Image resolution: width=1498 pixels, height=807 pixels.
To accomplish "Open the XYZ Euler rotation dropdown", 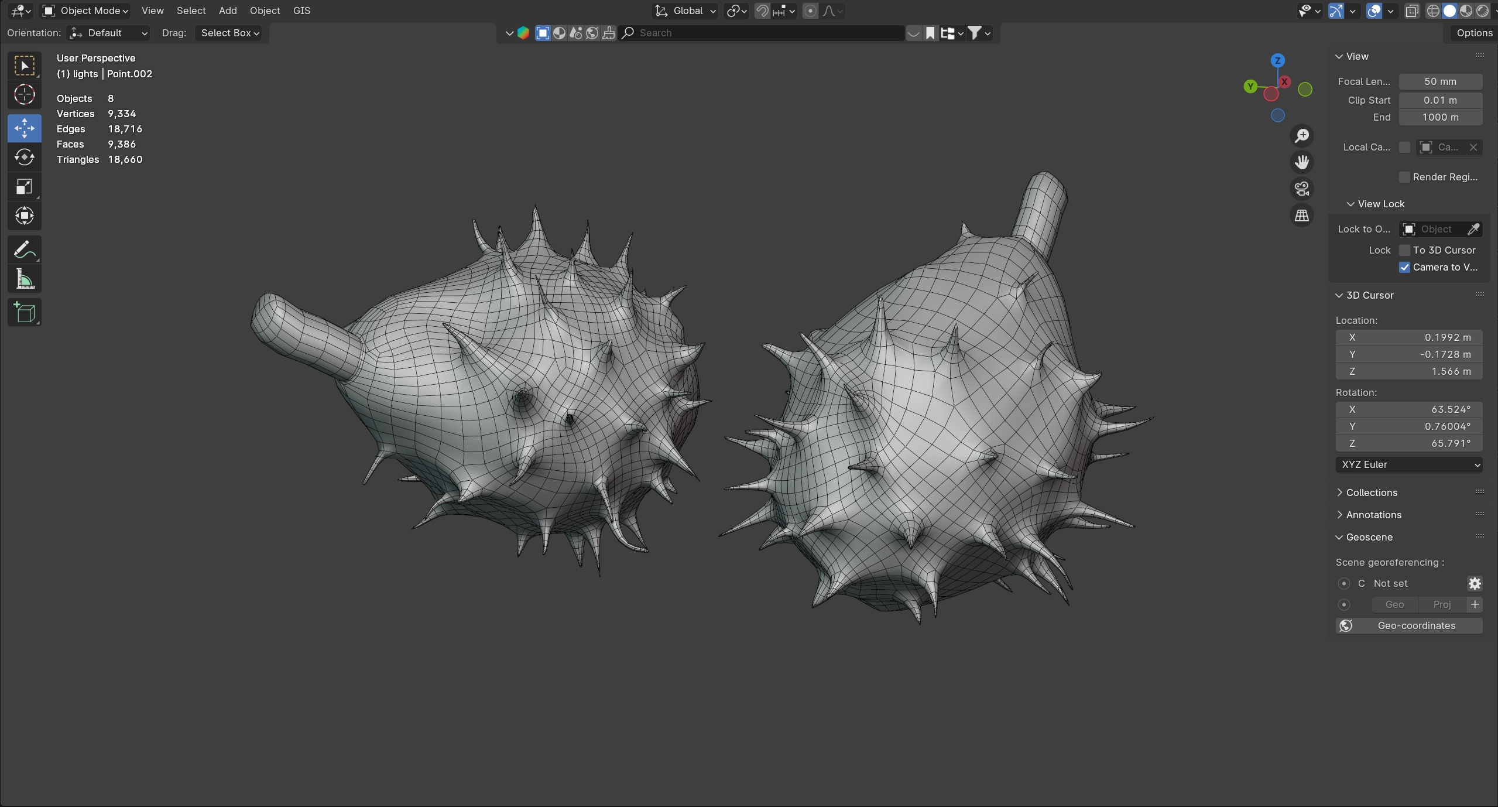I will (x=1408, y=464).
